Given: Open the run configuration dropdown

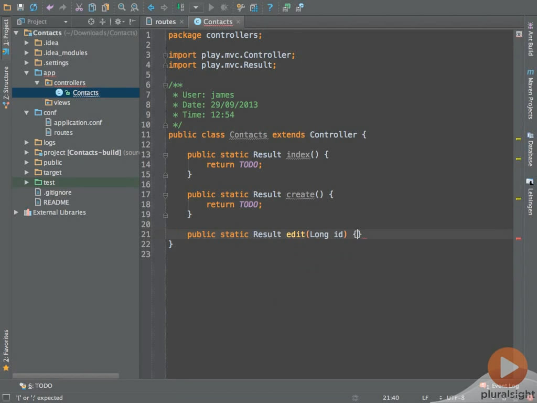Looking at the screenshot, I should (x=196, y=7).
